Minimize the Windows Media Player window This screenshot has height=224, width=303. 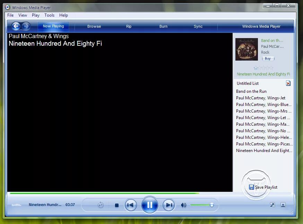click(x=268, y=6)
